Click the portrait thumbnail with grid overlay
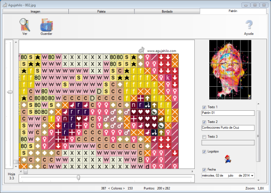This screenshot has height=193, width=271. click(x=230, y=70)
